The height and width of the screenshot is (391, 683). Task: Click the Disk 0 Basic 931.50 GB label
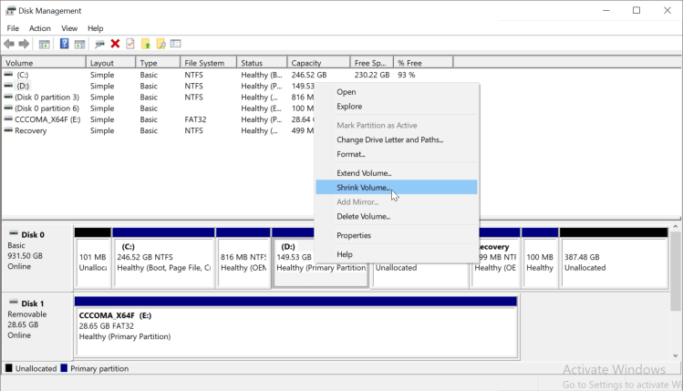pyautogui.click(x=37, y=257)
